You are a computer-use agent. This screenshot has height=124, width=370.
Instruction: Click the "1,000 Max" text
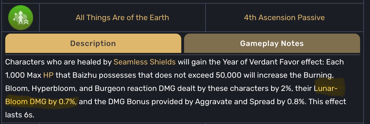pos(23,75)
